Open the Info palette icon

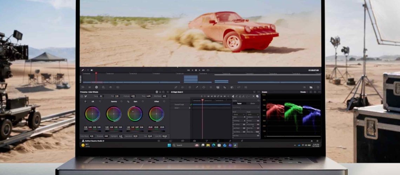(318, 87)
